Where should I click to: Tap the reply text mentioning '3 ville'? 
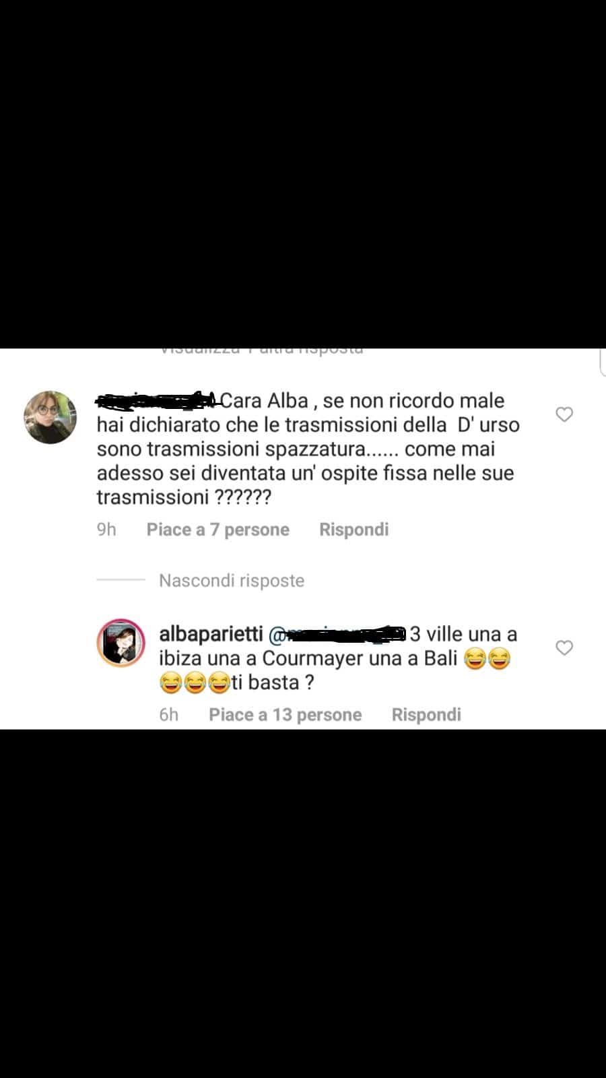339,658
